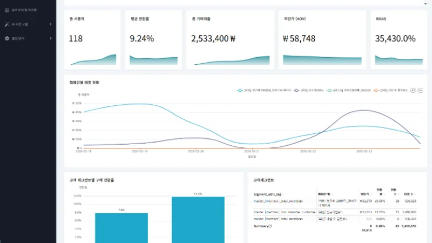Image resolution: width=432 pixels, height=243 pixels.
Task: Click the 7.9% conversion rate bar
Action: (x=121, y=228)
